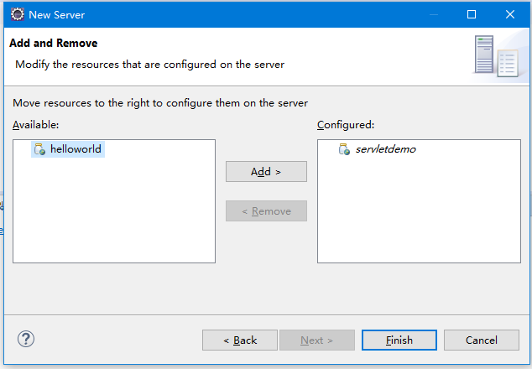532x369 pixels.
Task: Go to previous page with Back
Action: pos(240,340)
